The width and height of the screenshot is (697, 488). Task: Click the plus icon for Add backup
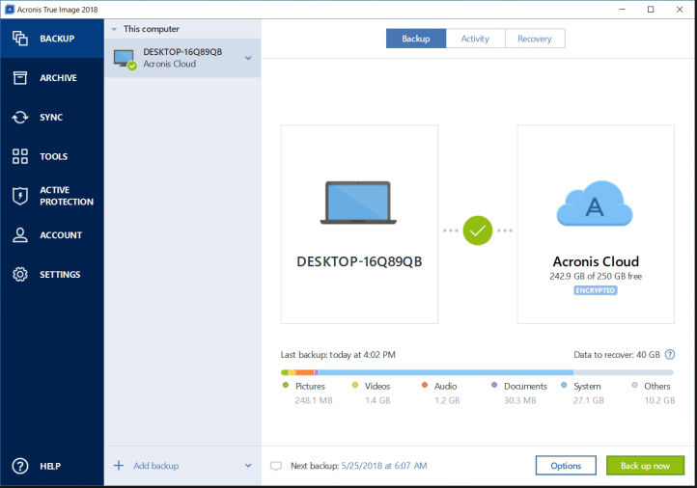point(119,466)
